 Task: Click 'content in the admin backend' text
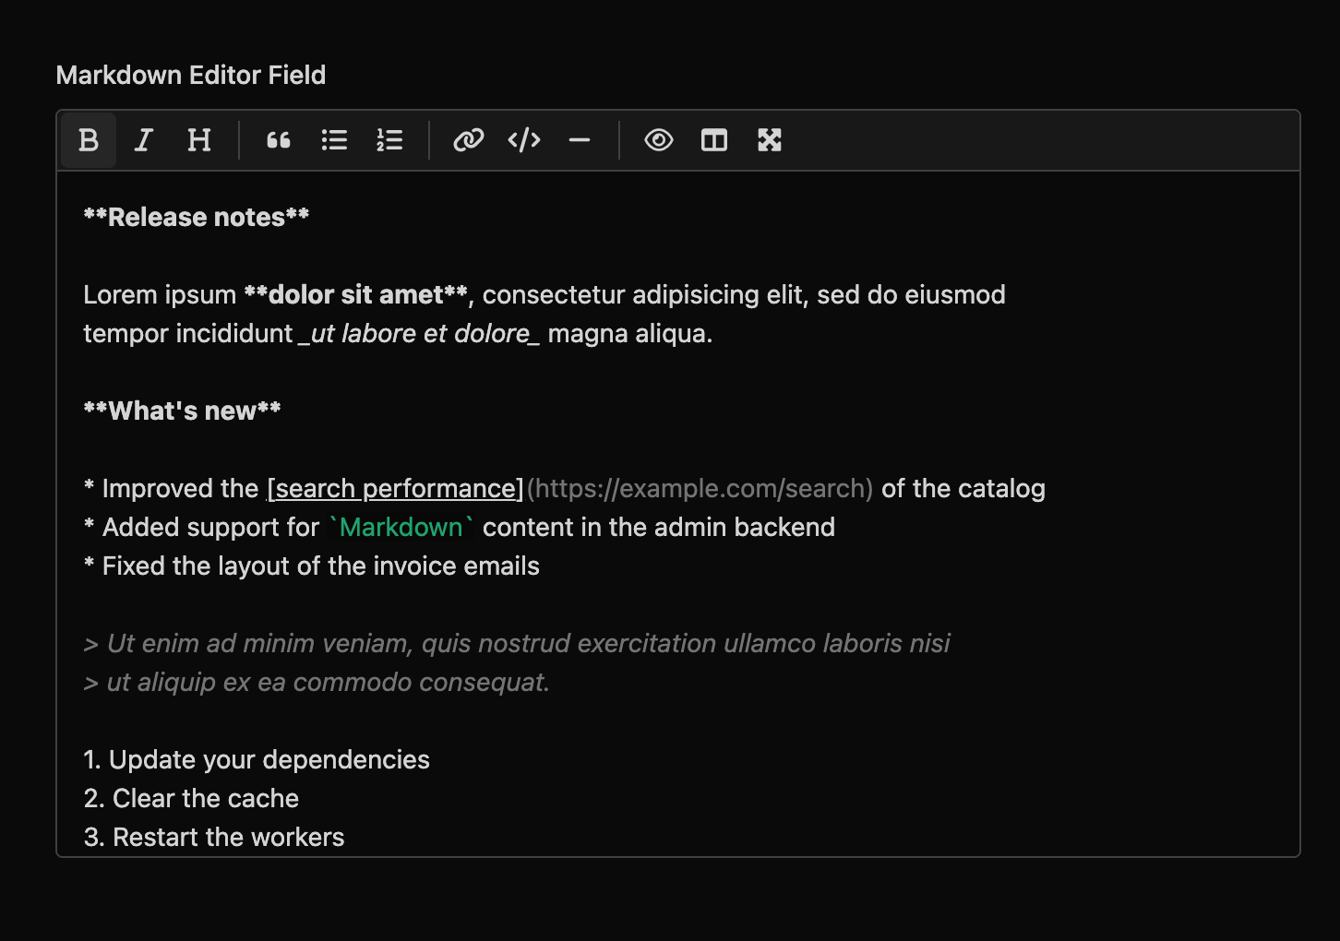pyautogui.click(x=659, y=528)
